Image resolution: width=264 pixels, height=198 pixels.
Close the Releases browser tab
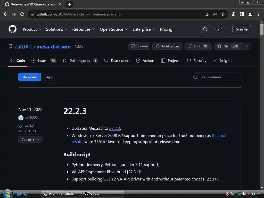point(60,4)
